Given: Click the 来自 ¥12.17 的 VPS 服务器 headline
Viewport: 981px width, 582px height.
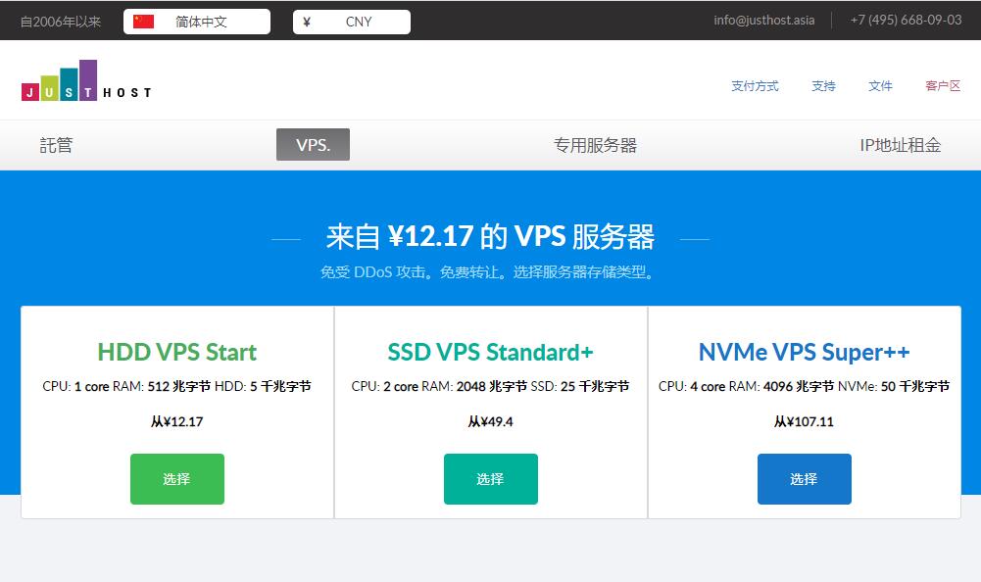Looking at the screenshot, I should [490, 237].
